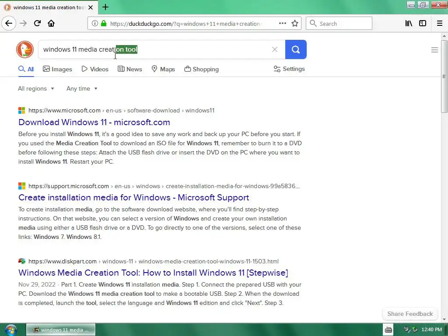Viewport: 448px width, 336px height.
Task: Open the browser home page
Action: coord(51,23)
